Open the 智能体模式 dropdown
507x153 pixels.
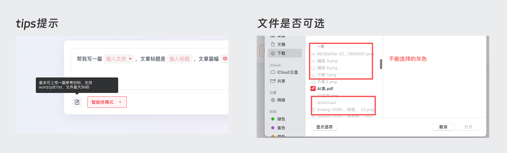[107, 102]
